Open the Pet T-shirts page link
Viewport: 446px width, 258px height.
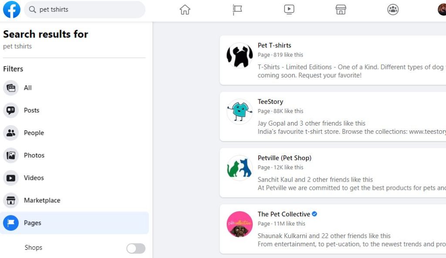click(x=274, y=45)
